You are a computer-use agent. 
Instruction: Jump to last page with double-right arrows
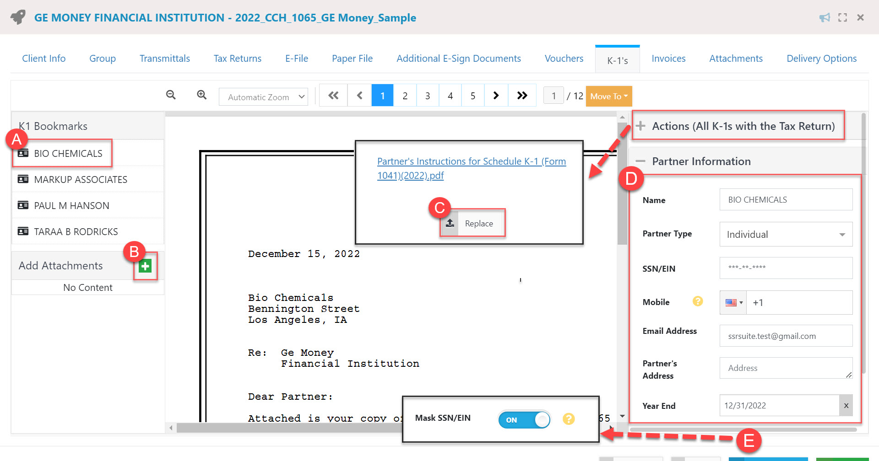(522, 96)
